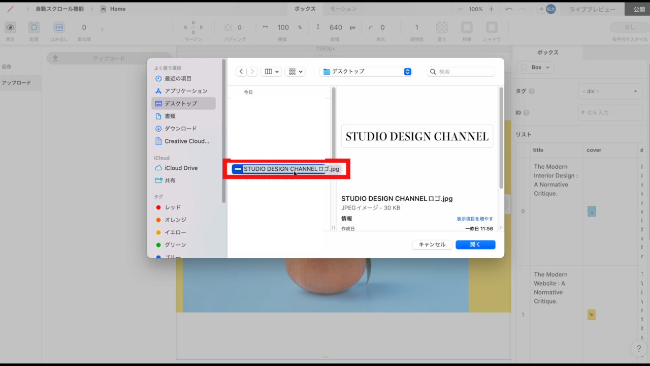Click the はみ出し overflow icon
Screen dimensions: 650x366
(x=59, y=27)
